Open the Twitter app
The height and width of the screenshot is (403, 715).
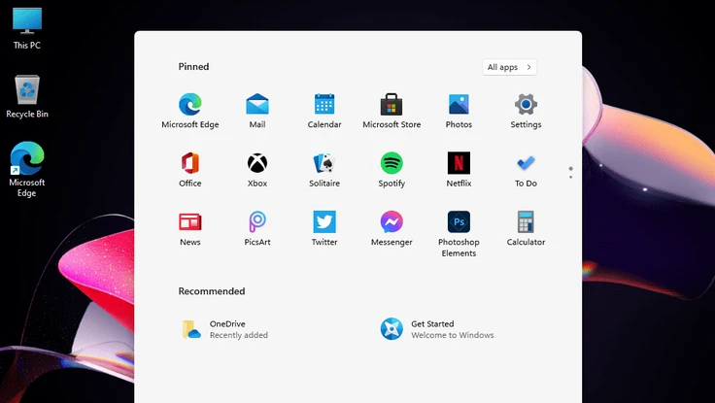click(x=324, y=228)
